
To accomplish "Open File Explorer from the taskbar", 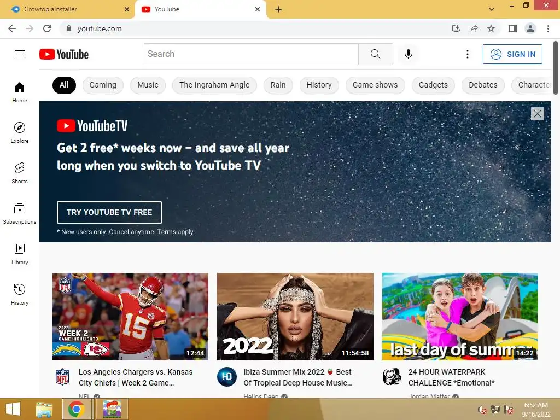I will tap(44, 409).
